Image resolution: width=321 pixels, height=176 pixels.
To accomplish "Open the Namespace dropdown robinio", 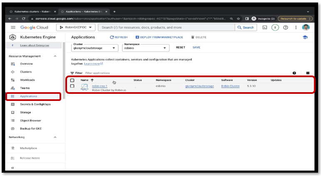I will point(146,48).
